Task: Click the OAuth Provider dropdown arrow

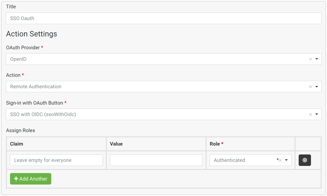Action: tap(317, 59)
